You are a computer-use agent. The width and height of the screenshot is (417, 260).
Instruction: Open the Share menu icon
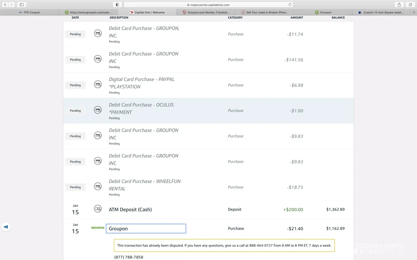point(399,5)
